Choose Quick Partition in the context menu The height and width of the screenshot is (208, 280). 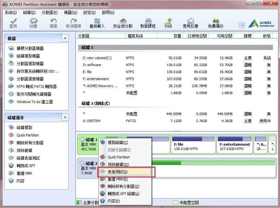pos(125,157)
